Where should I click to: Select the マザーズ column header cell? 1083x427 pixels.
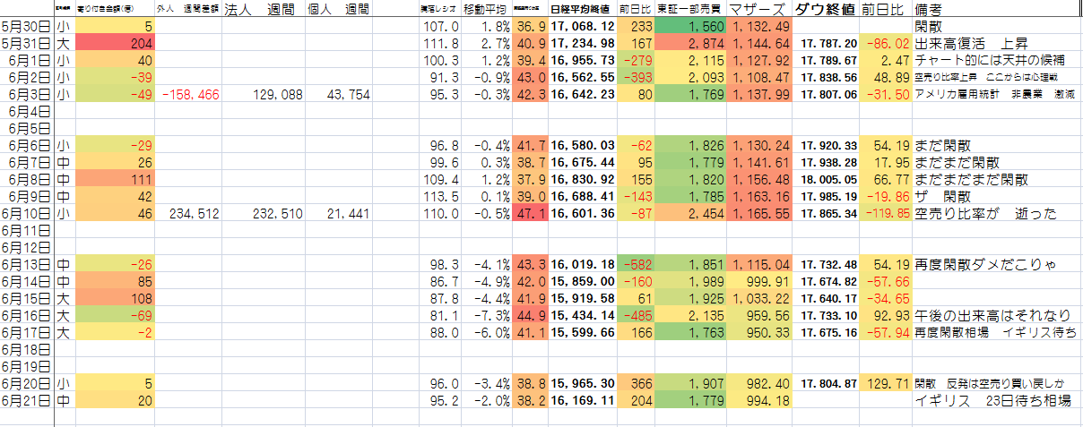coord(758,11)
